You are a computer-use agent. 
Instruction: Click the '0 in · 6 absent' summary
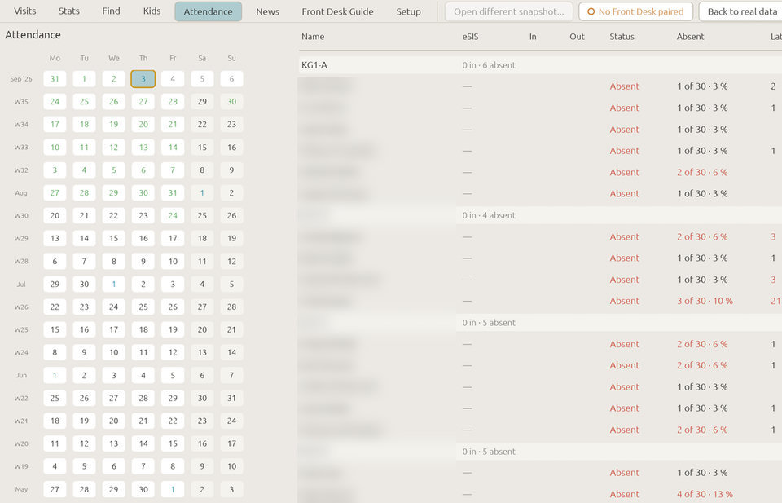tap(489, 65)
